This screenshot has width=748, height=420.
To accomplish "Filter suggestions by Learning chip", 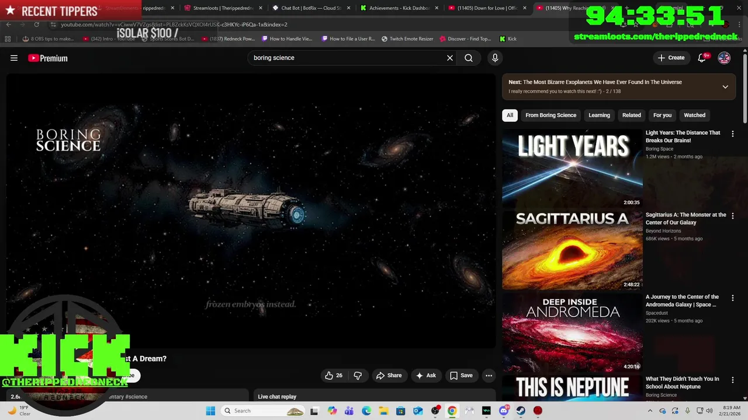I will [599, 115].
